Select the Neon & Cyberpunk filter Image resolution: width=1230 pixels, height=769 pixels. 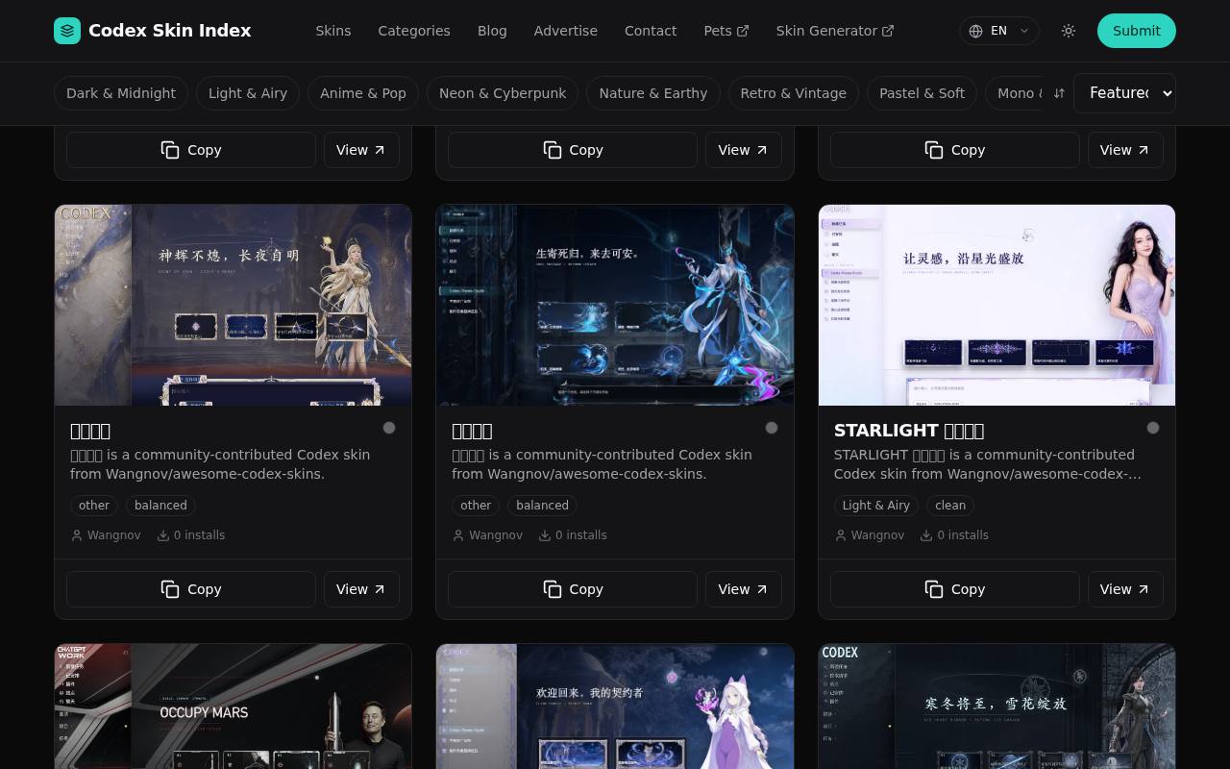pos(503,93)
